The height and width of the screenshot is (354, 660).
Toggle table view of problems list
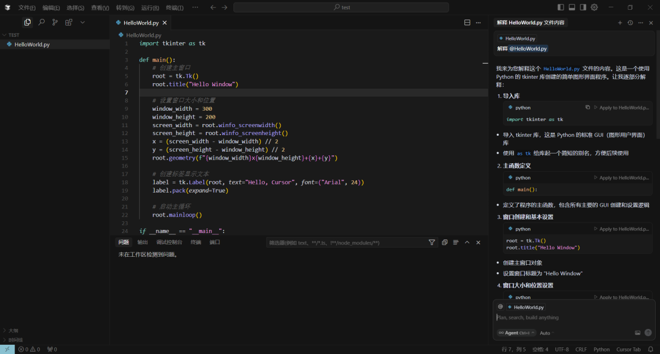pyautogui.click(x=456, y=243)
